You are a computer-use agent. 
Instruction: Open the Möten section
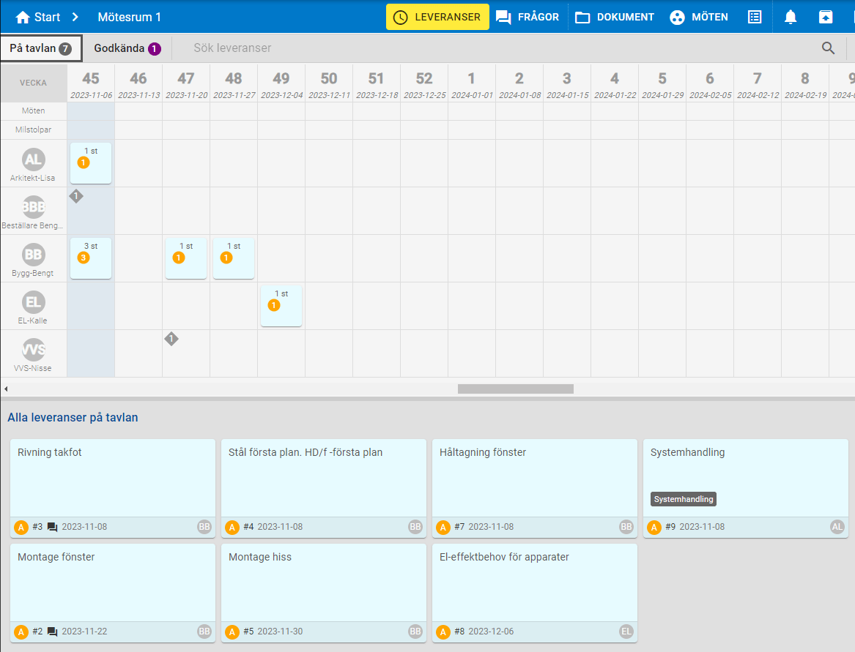pos(699,17)
